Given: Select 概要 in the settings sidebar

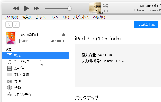Looking at the screenshot, I should coord(36,55).
